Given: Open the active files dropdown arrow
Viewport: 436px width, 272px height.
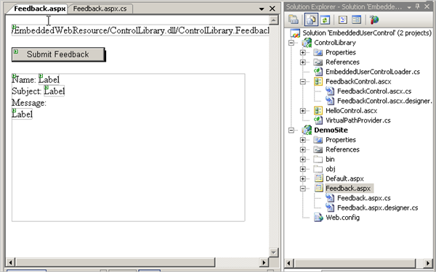Looking at the screenshot, I should coord(262,9).
